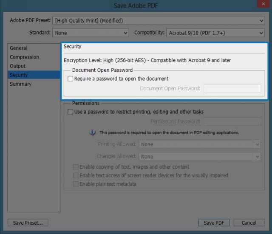The width and height of the screenshot is (272, 234).
Task: Open the Output settings section
Action: (18, 66)
